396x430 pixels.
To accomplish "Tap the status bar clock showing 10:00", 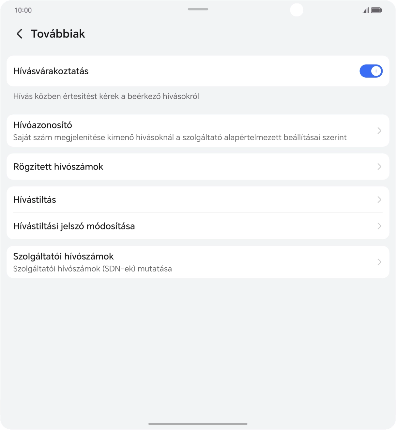I will (23, 10).
